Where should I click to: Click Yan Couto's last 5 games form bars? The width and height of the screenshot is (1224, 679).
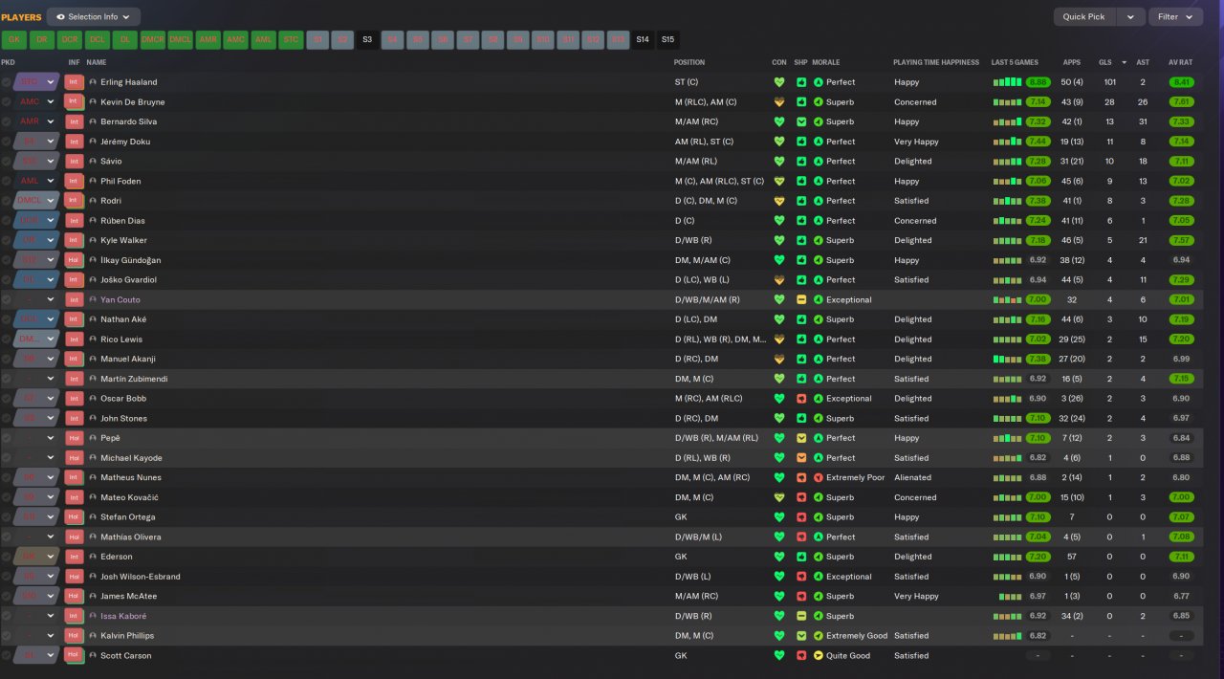coord(1007,299)
